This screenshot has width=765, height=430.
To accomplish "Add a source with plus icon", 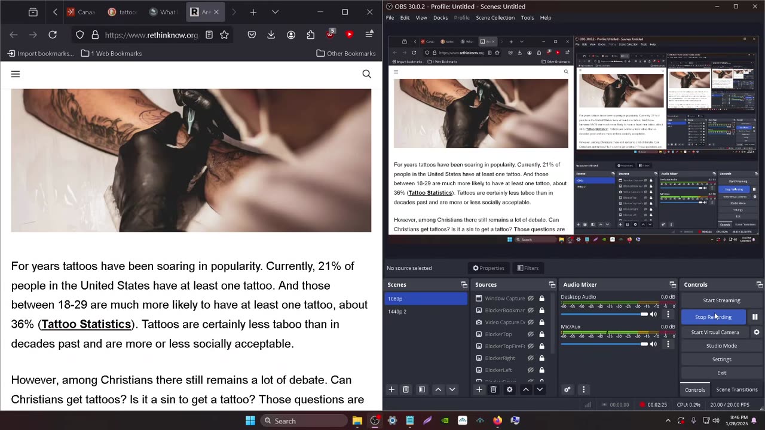I will click(x=479, y=389).
